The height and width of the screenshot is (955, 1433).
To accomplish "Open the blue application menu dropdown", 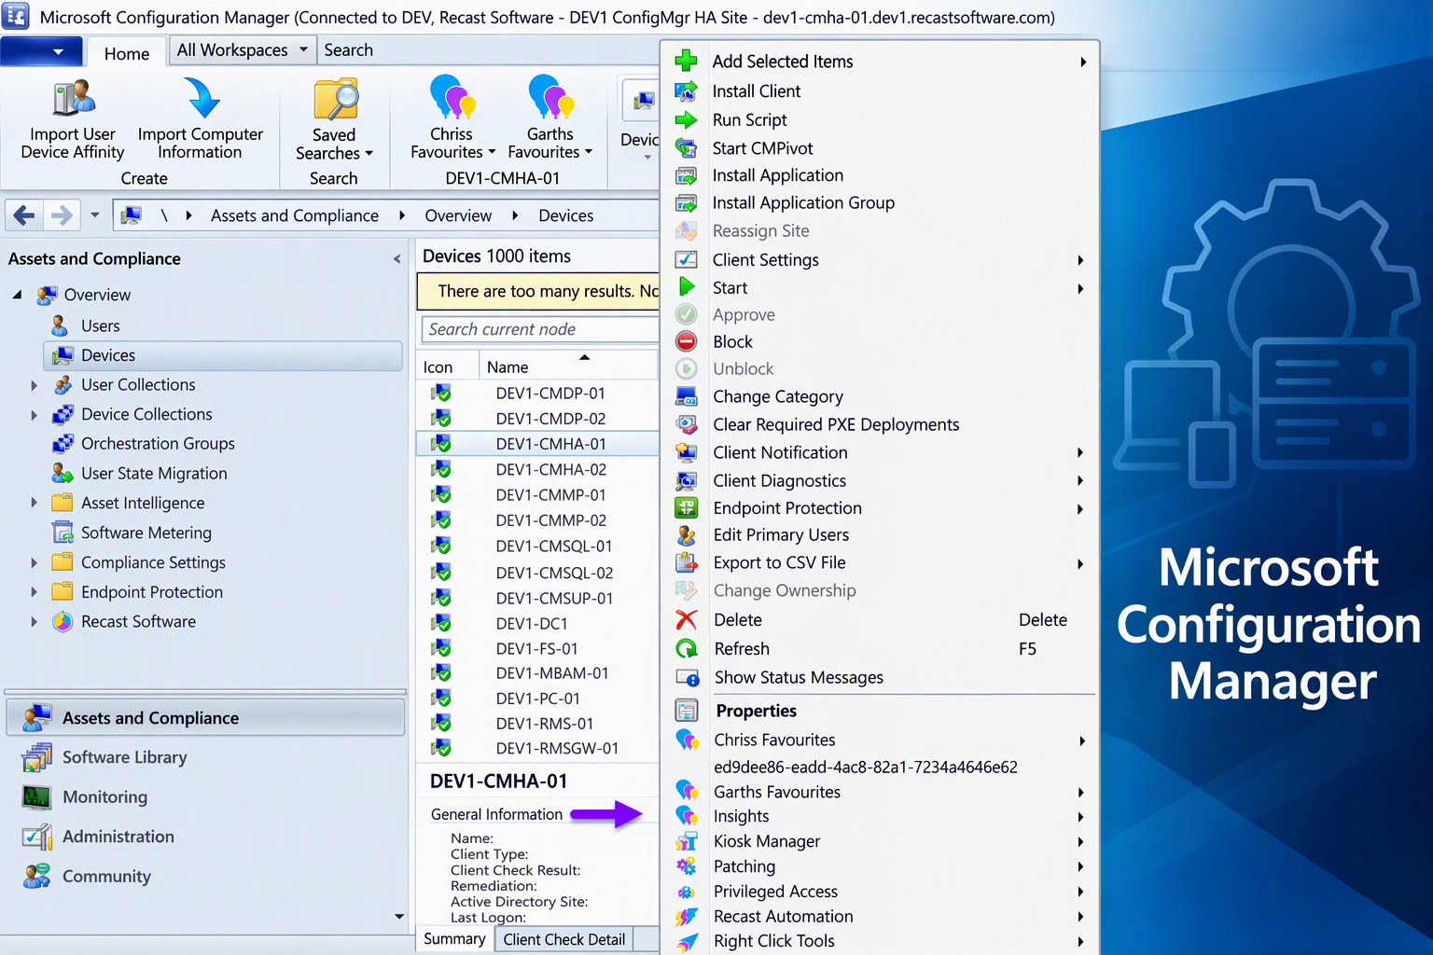I will point(42,51).
